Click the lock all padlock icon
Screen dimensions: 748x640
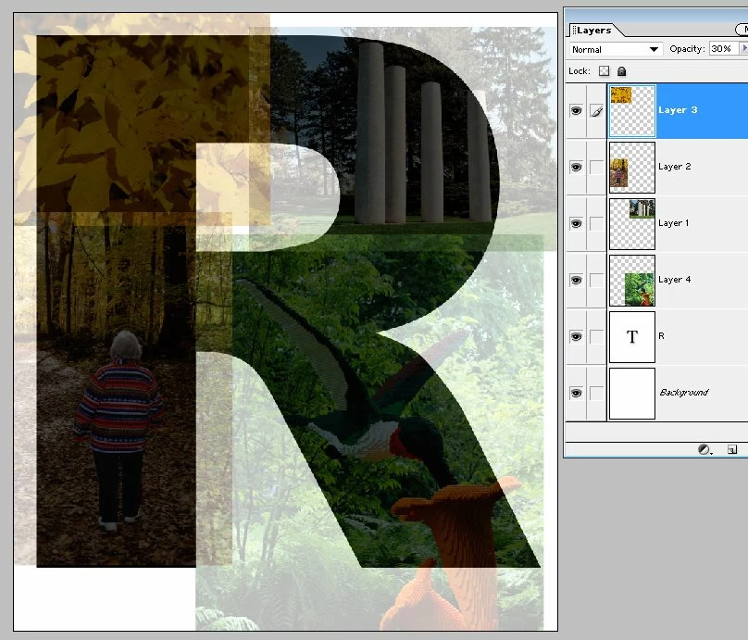pos(621,71)
